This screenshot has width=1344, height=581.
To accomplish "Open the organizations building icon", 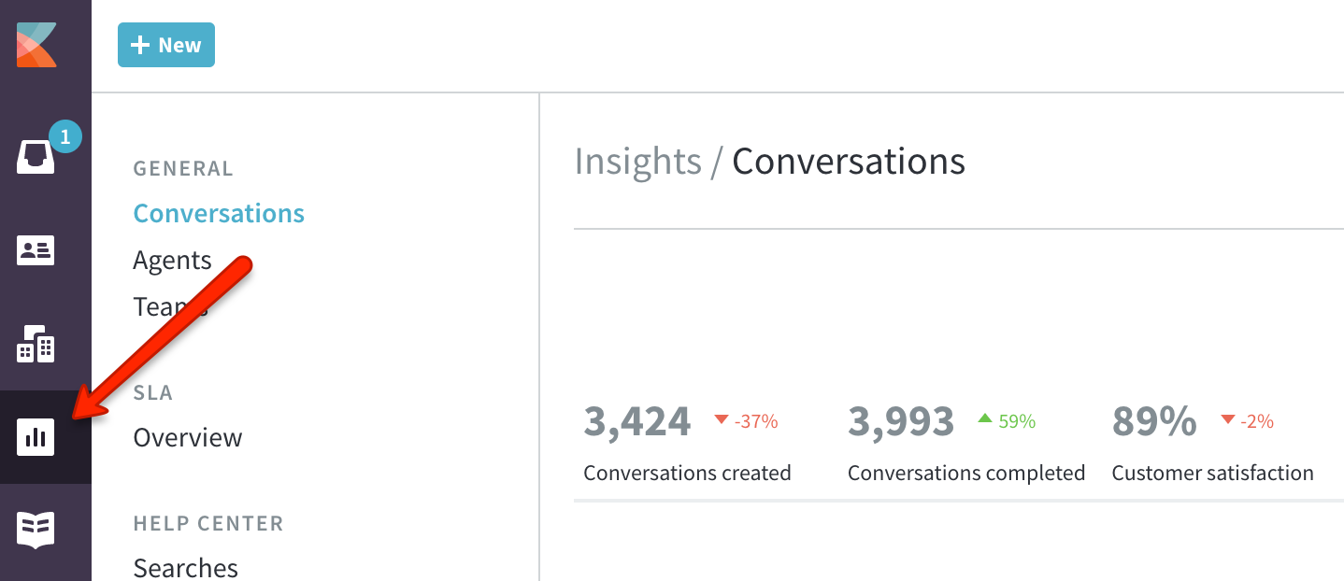I will [x=36, y=344].
